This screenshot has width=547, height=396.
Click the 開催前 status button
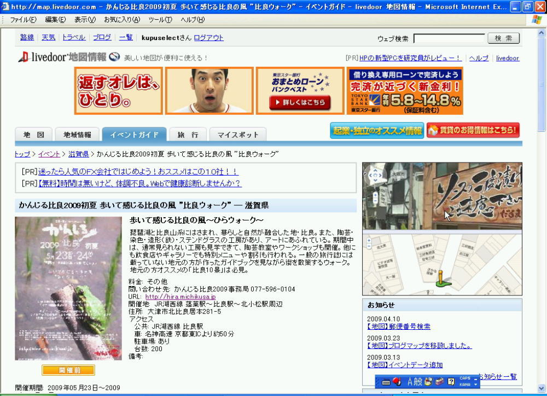tap(68, 370)
